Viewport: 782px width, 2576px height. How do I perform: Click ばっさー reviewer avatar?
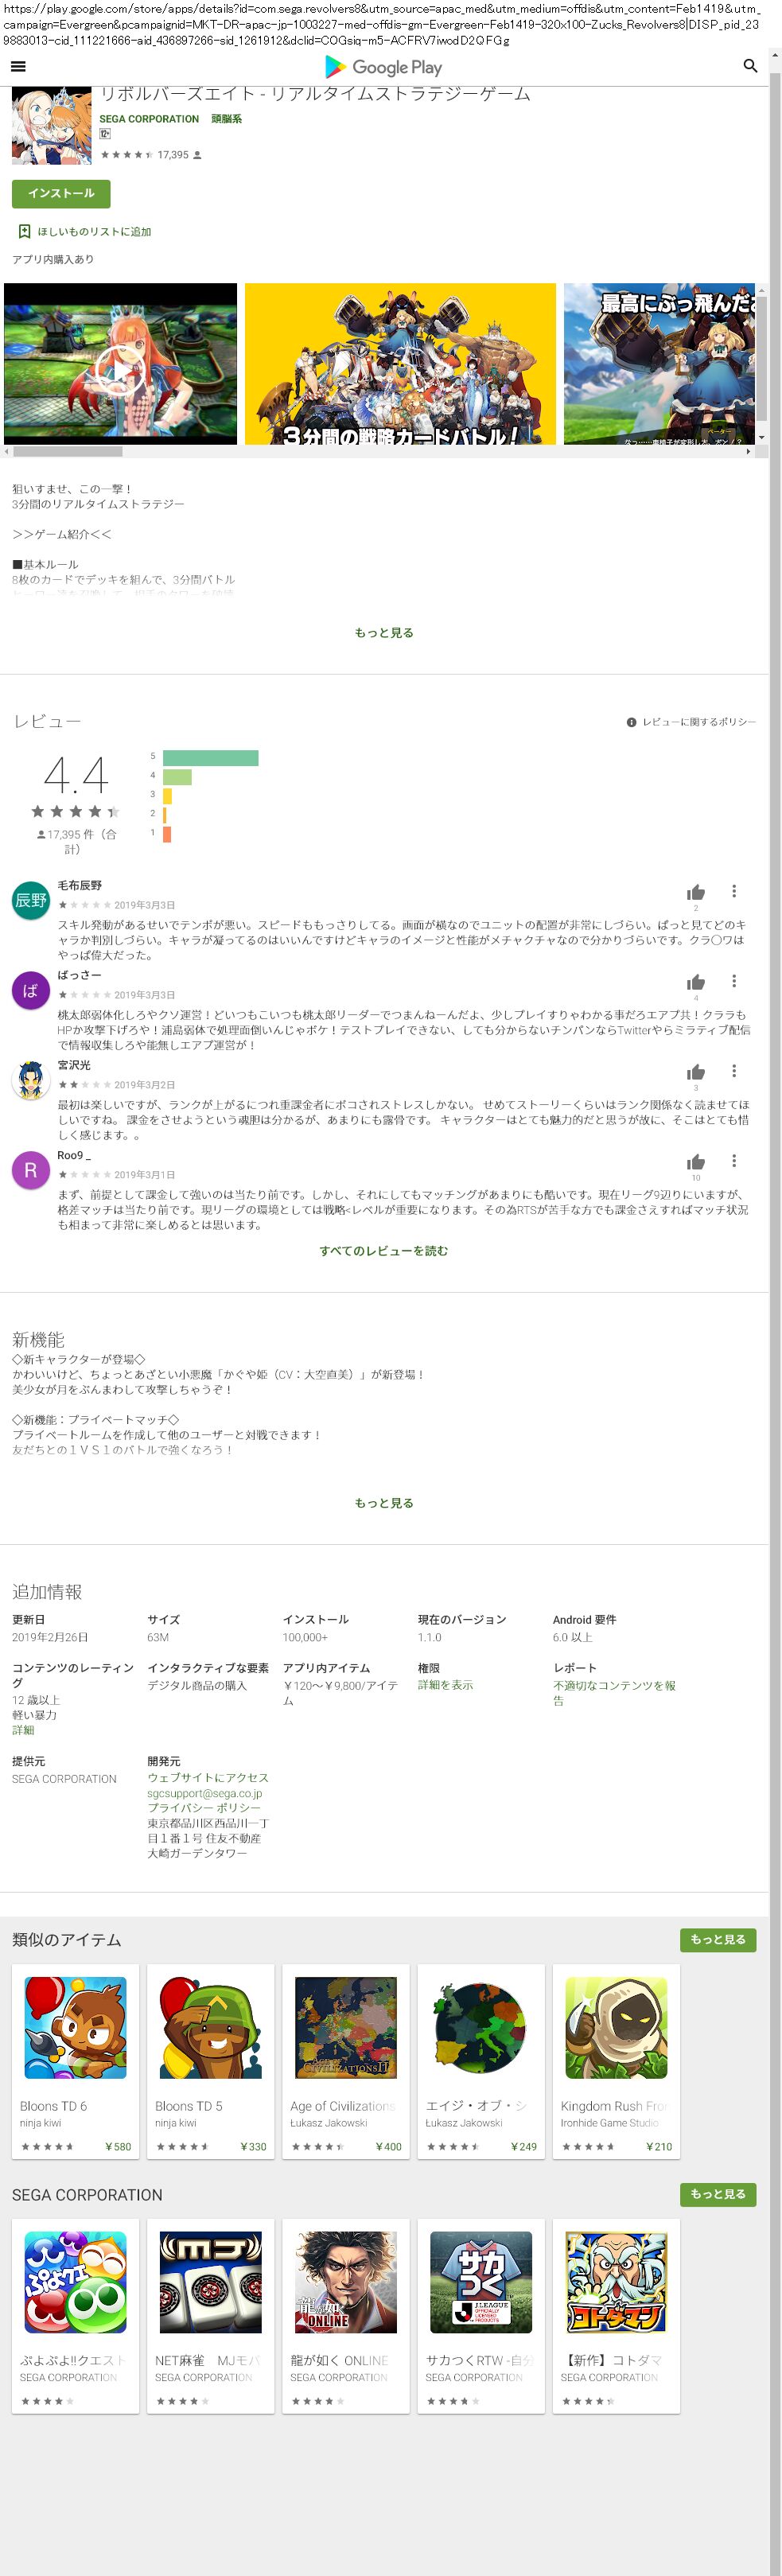[x=31, y=990]
